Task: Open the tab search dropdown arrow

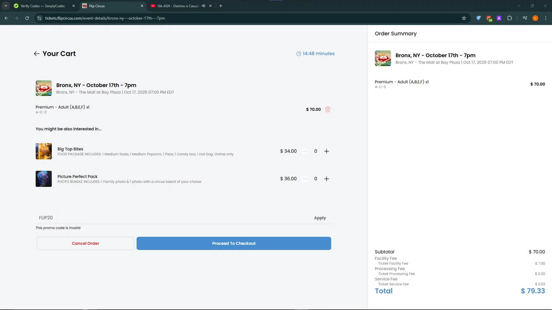Action: [6, 6]
